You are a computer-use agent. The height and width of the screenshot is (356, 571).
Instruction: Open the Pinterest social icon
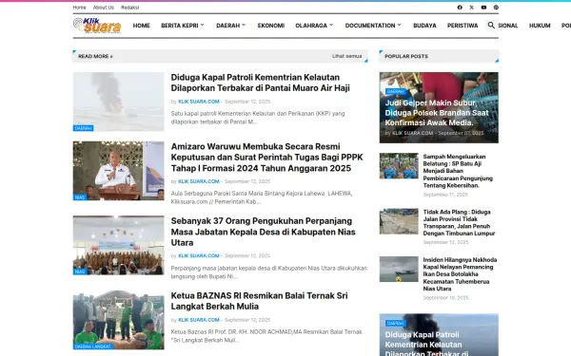coord(496,8)
